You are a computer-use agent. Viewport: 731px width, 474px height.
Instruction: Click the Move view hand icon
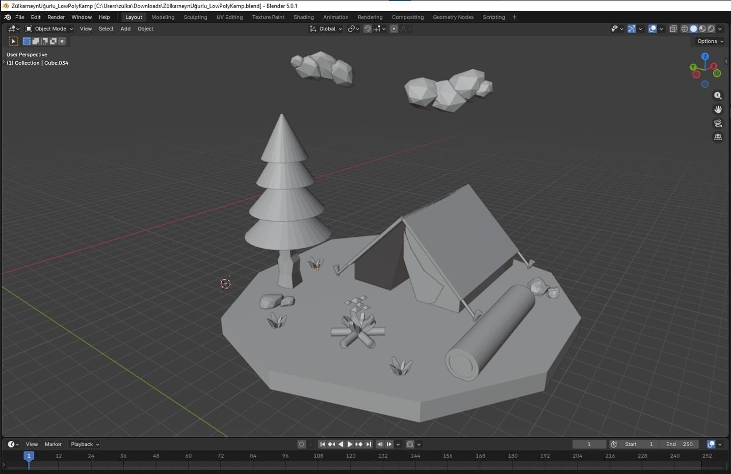[x=718, y=109]
